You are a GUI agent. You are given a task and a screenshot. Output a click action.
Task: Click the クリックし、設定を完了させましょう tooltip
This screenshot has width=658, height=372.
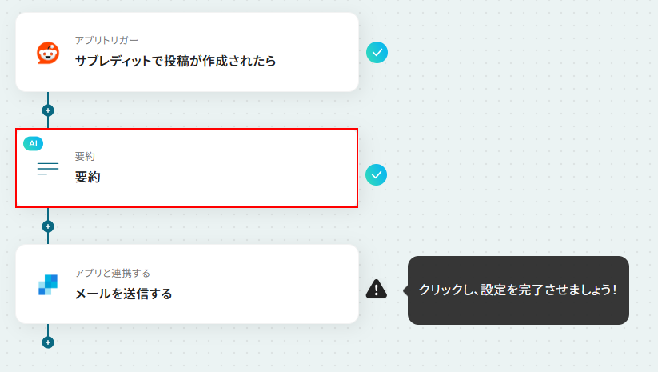tap(518, 290)
